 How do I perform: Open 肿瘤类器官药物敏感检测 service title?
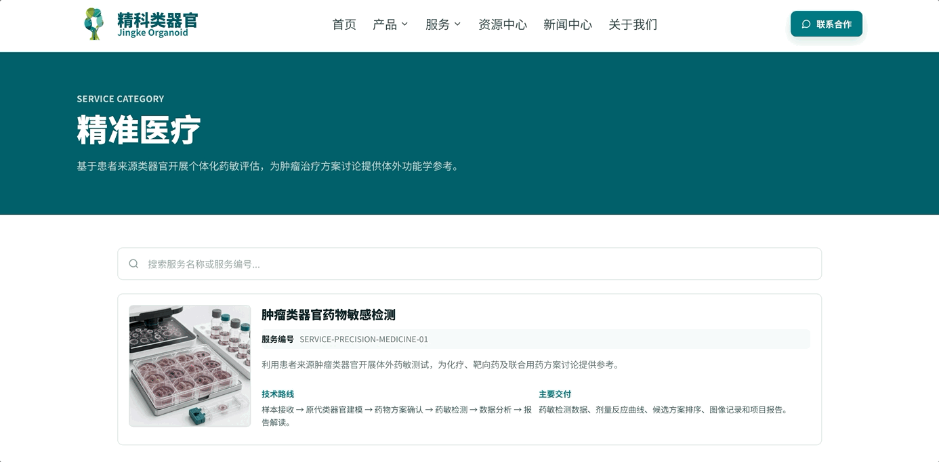[x=329, y=315]
